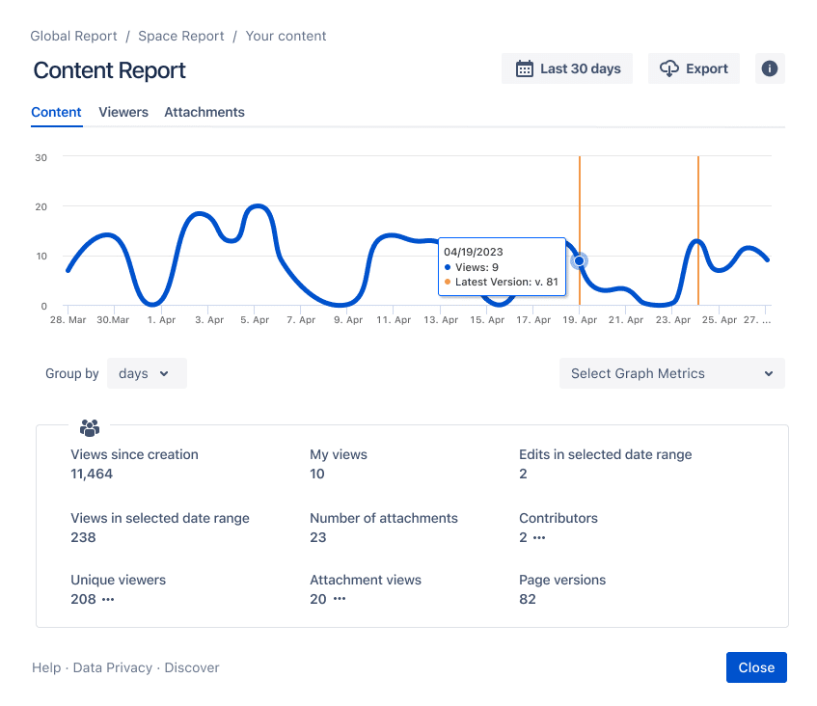Click the blue Close button

pyautogui.click(x=756, y=667)
